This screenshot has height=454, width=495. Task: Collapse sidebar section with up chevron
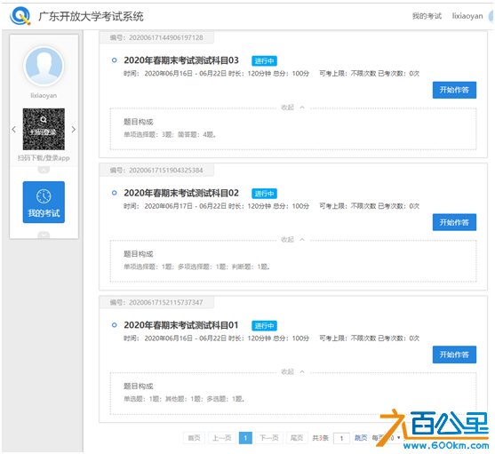coord(44,170)
